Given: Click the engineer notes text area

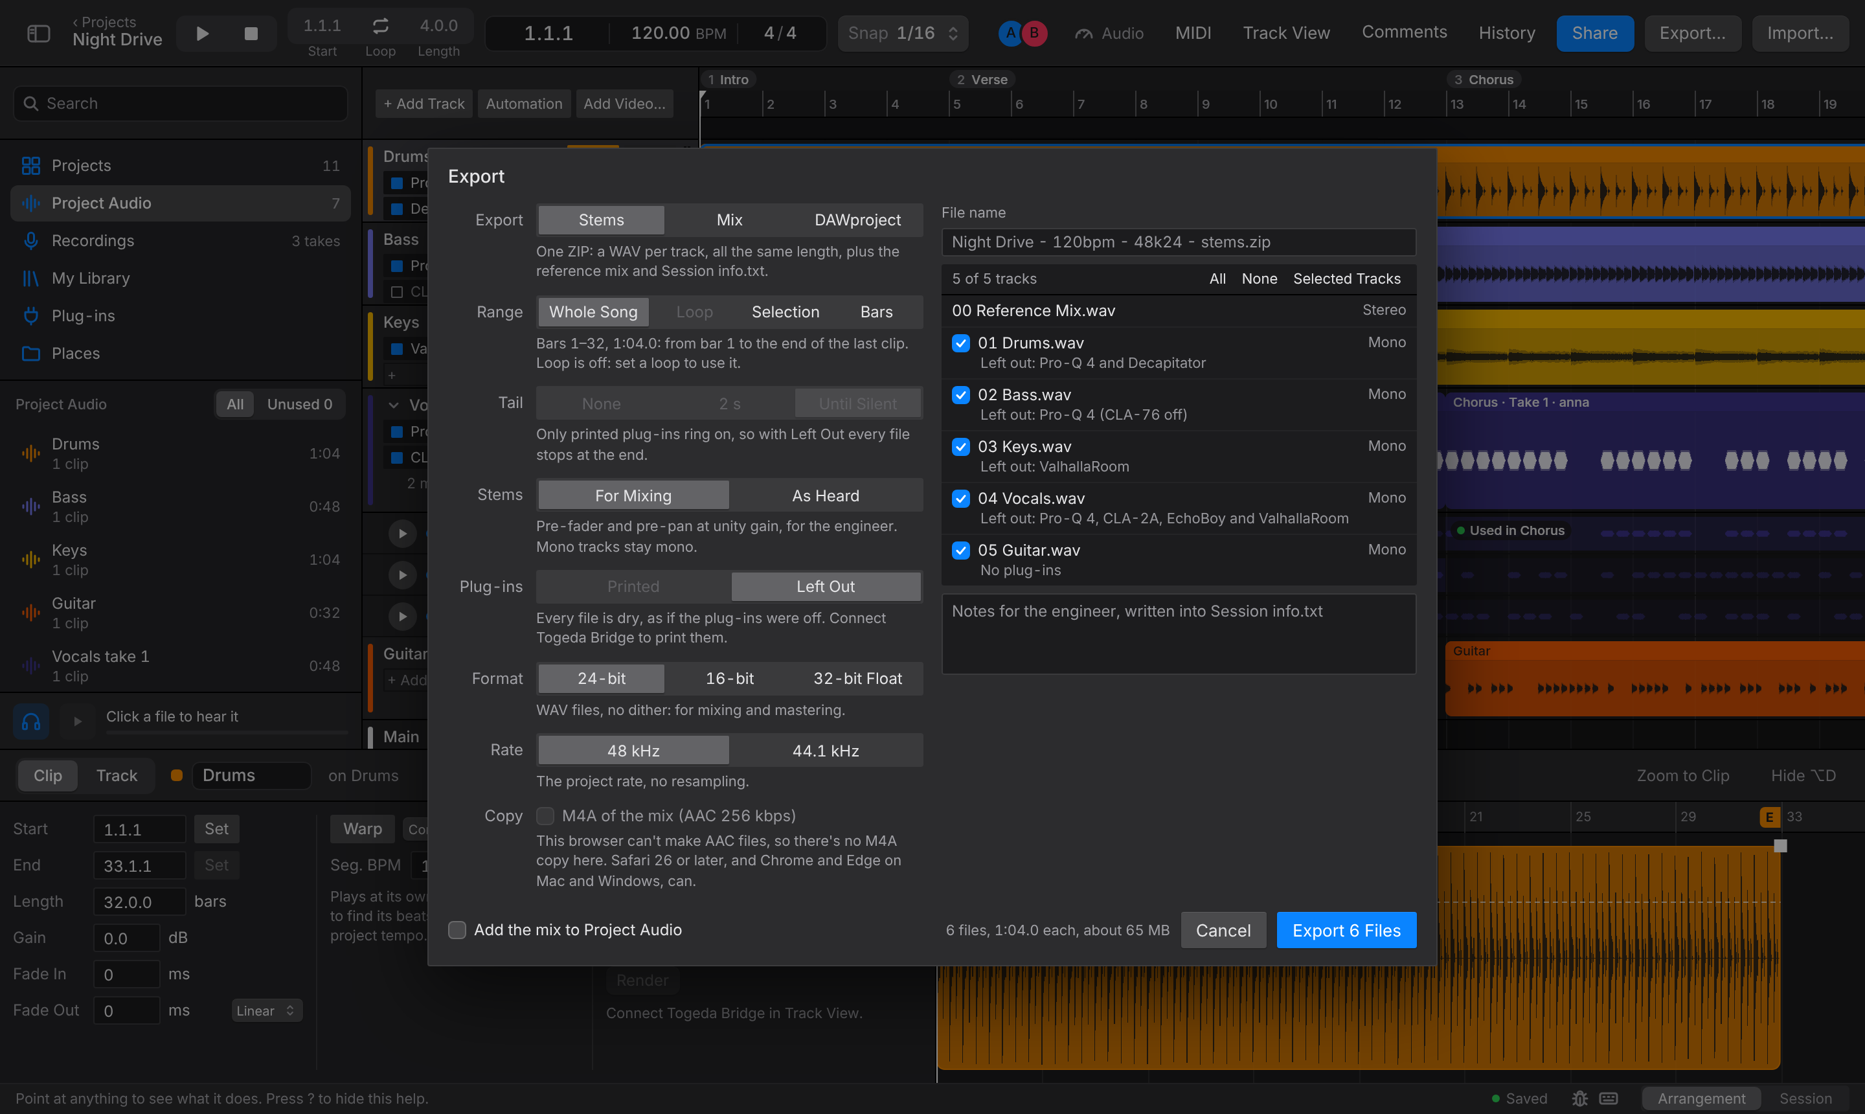Looking at the screenshot, I should 1179,634.
